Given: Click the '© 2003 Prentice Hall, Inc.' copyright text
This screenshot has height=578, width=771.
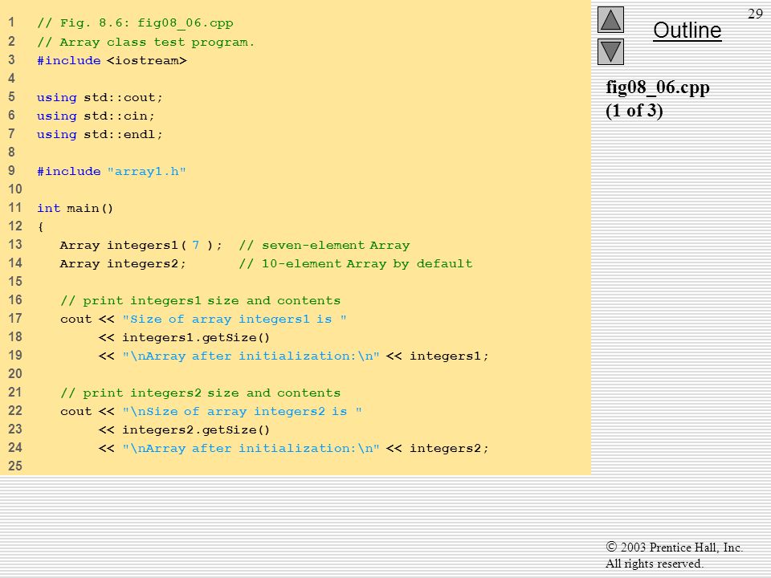Looking at the screenshot, I should coord(674,547).
